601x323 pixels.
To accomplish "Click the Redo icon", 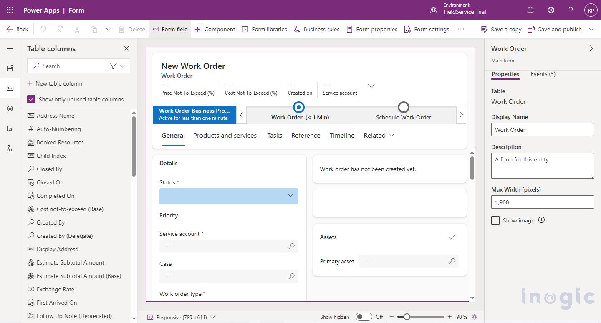I will [60, 29].
